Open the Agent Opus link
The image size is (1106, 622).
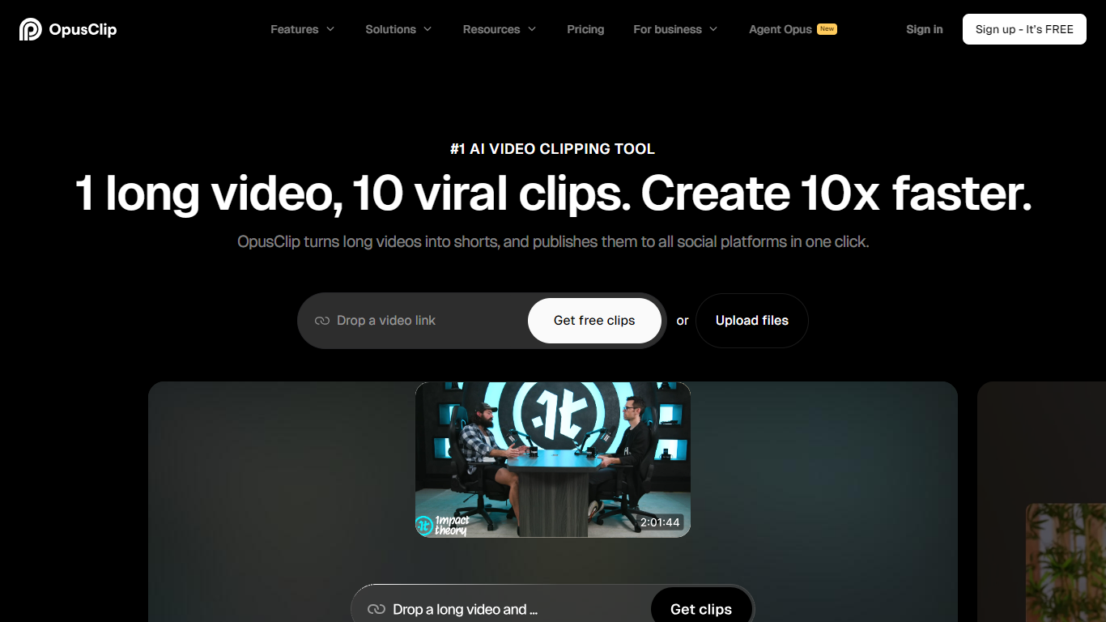(793, 29)
